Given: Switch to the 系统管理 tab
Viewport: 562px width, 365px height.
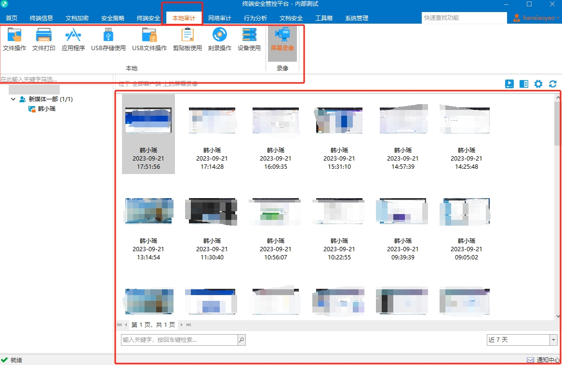Looking at the screenshot, I should click(x=357, y=18).
